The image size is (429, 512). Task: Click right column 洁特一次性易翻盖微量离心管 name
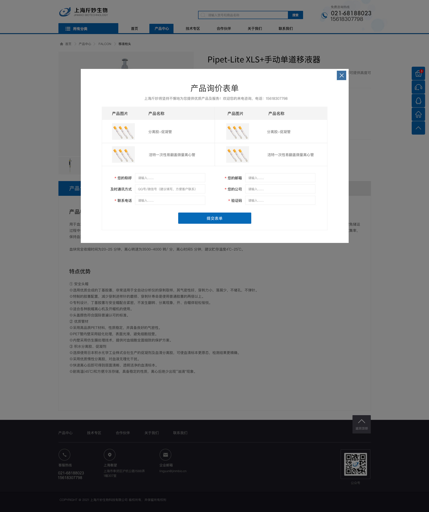pos(291,155)
